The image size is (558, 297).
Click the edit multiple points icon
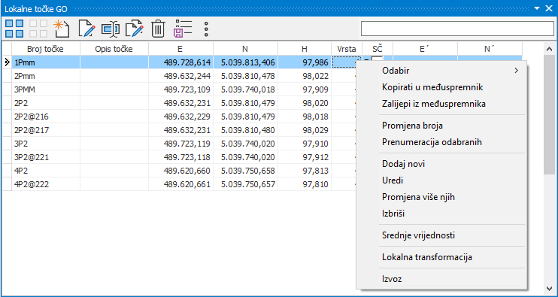pos(135,29)
